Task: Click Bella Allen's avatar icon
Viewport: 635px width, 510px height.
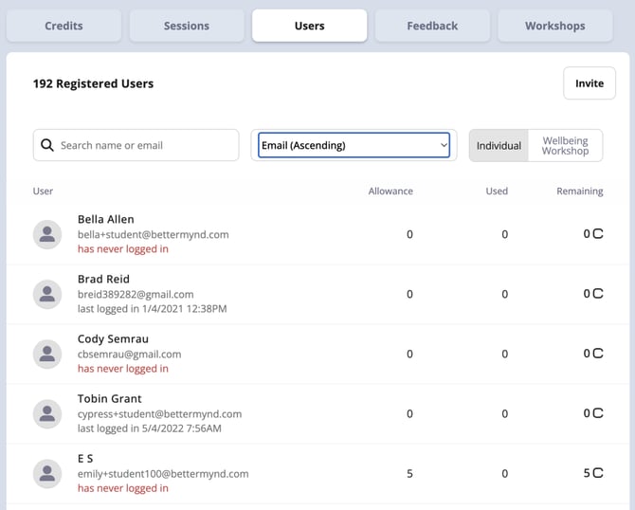Action: [47, 234]
